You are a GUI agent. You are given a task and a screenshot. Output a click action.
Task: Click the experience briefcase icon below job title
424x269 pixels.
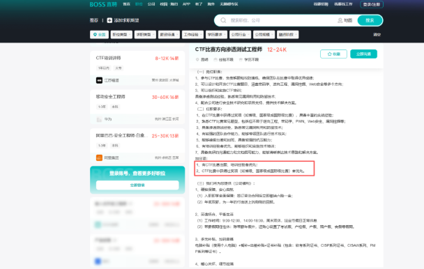click(215, 60)
